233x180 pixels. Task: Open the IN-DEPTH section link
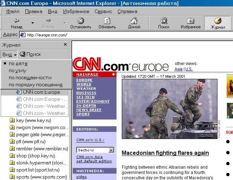[86, 105]
